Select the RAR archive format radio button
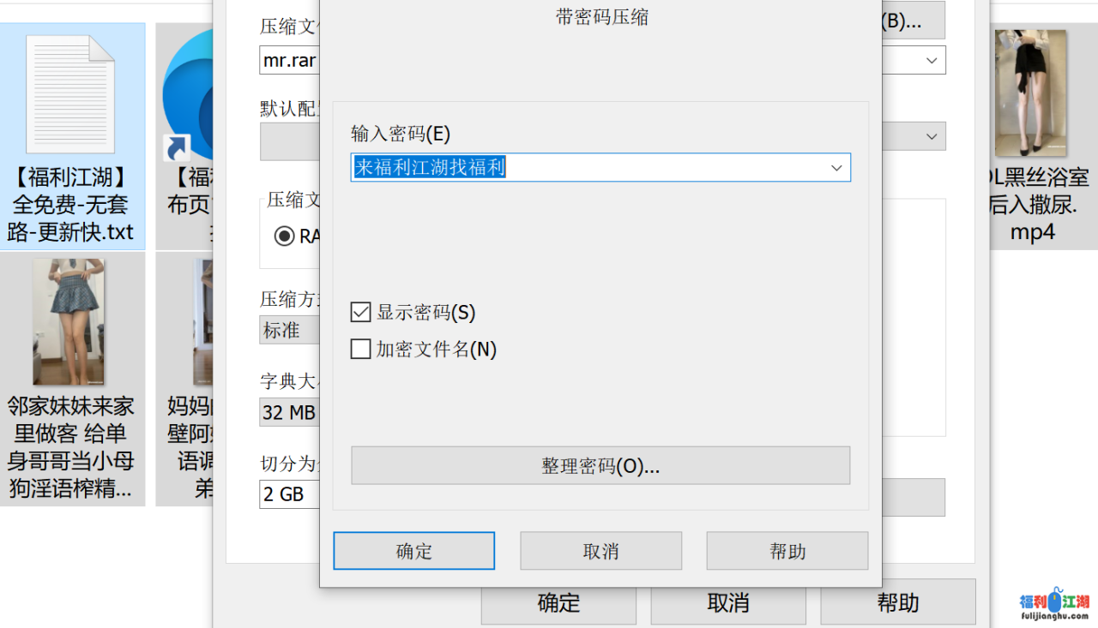The image size is (1098, 628). (x=284, y=236)
